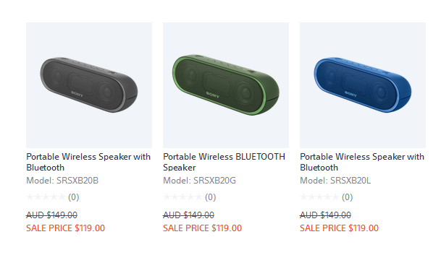Screen dimensions: 441x263
Task: Open review count (0) for SRSXB20L
Action: tap(348, 197)
